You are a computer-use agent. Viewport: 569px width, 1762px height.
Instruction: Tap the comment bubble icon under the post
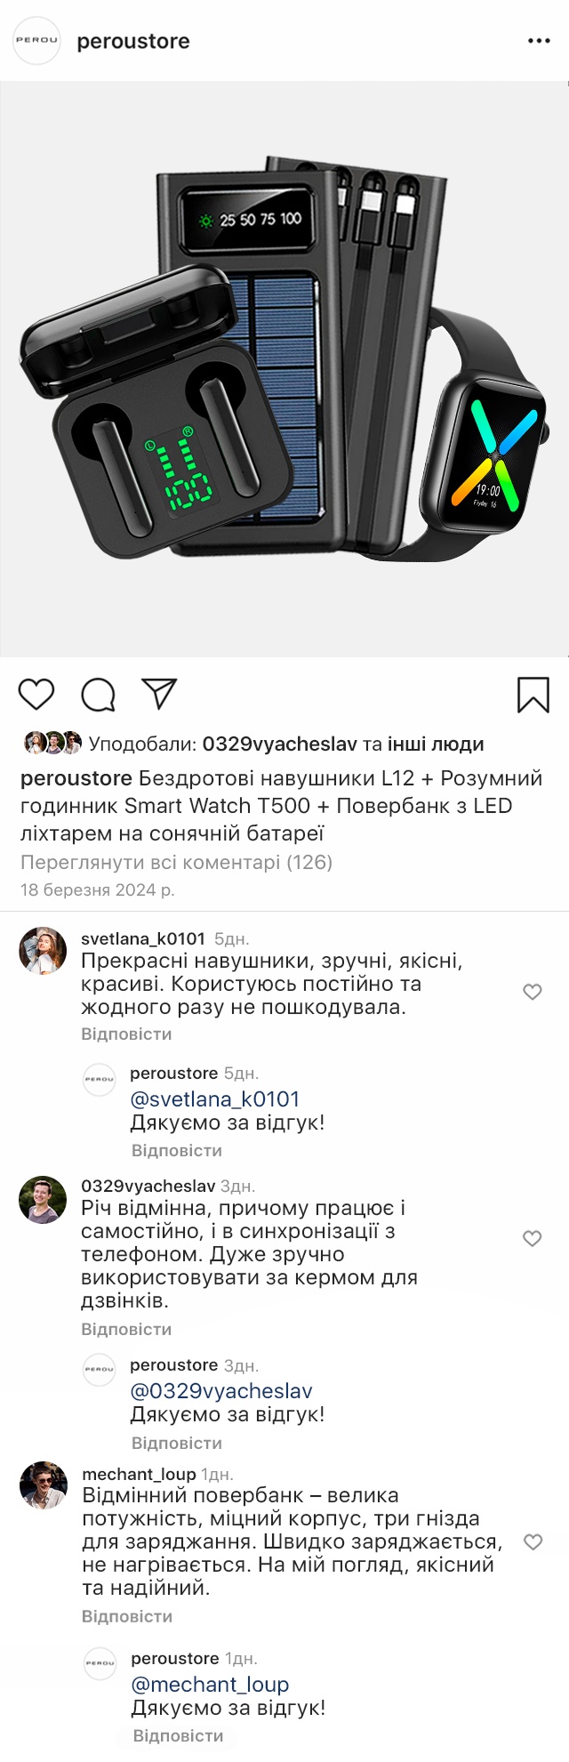pyautogui.click(x=99, y=695)
